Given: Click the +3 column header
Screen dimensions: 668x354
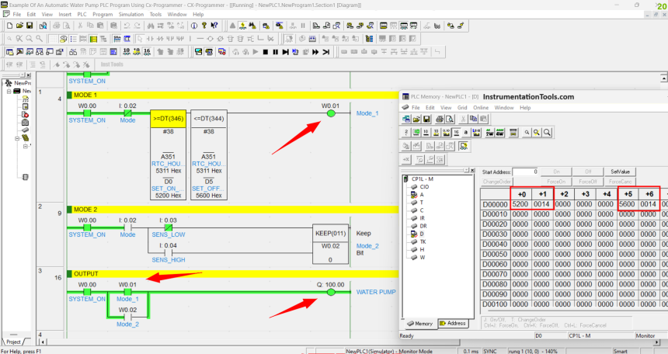Looking at the screenshot, I should [586, 194].
